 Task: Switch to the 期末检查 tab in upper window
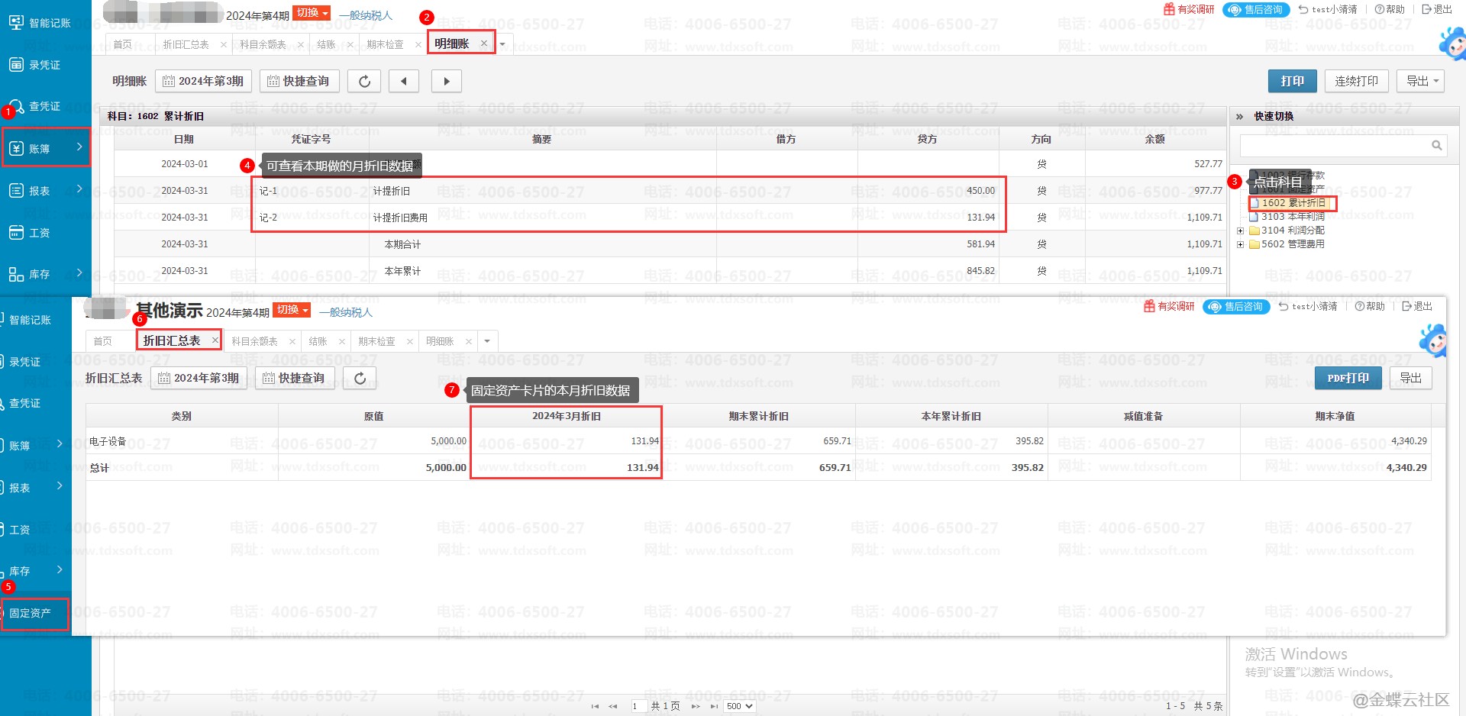click(x=385, y=44)
